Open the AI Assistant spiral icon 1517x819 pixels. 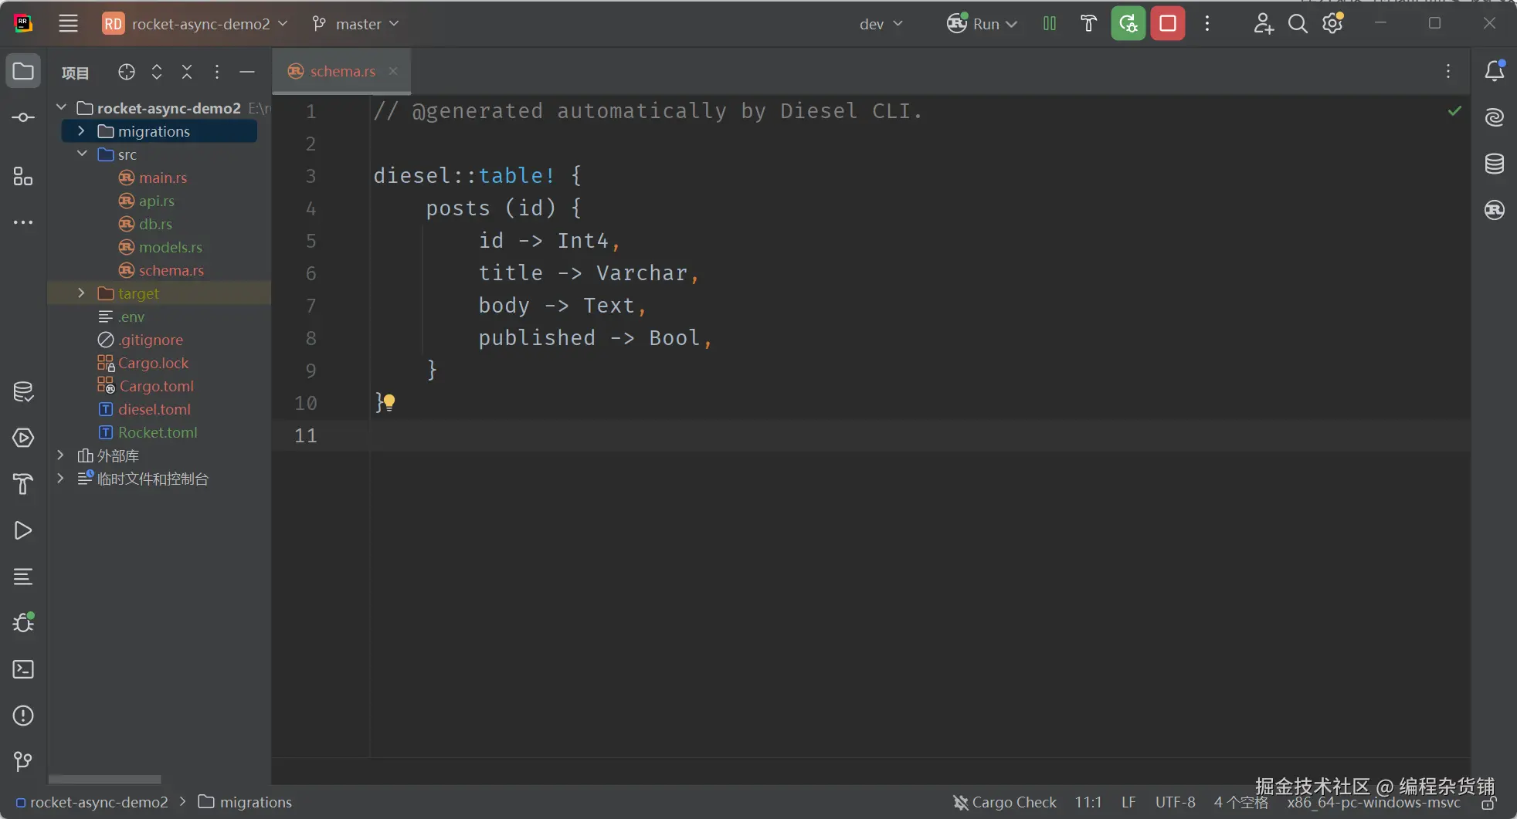pos(1495,117)
